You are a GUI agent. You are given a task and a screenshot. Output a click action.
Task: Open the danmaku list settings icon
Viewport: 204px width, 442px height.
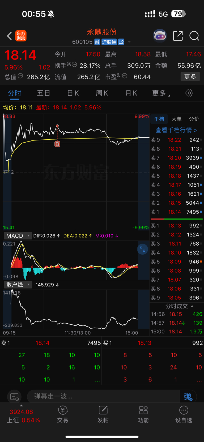[14, 397]
